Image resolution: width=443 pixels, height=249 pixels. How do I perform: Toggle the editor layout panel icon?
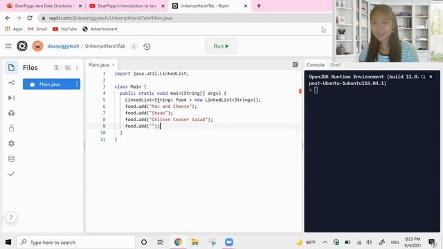pyautogui.click(x=296, y=64)
